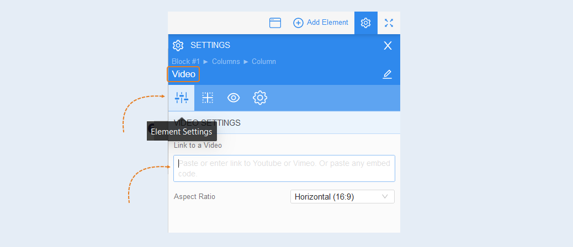Open the dotted grid spacing tab

click(x=208, y=98)
